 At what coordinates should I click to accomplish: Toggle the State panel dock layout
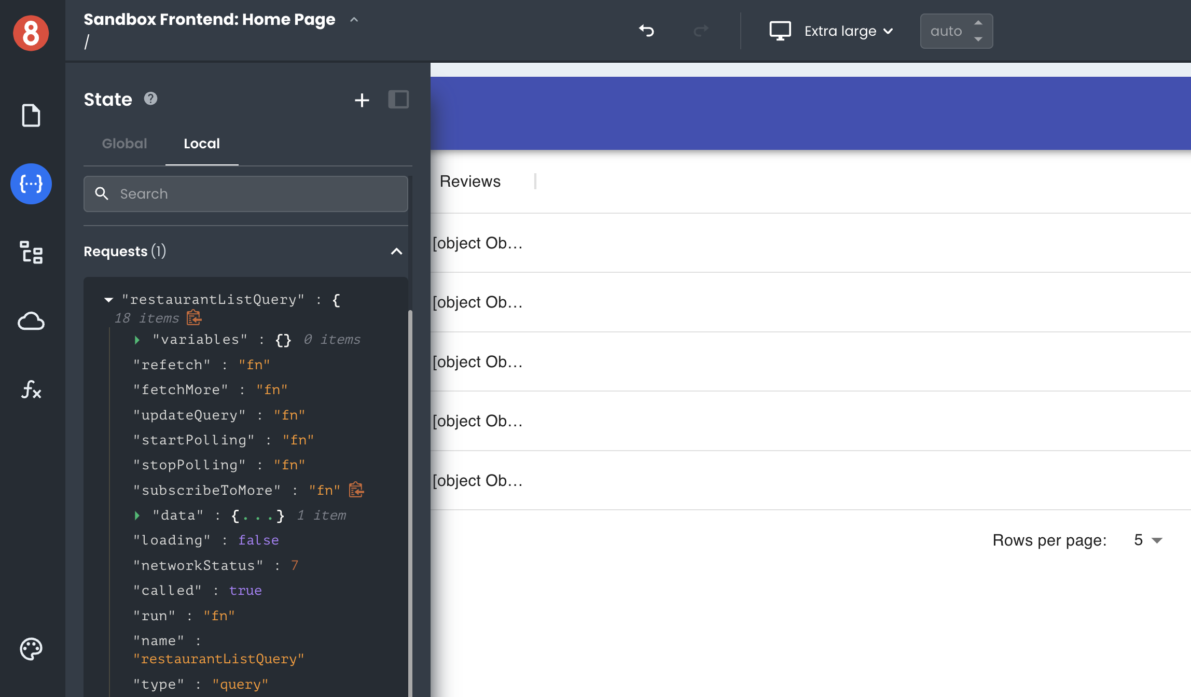pyautogui.click(x=398, y=100)
